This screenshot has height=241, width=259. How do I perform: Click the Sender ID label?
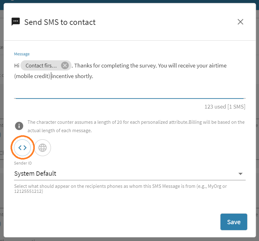tap(23, 163)
